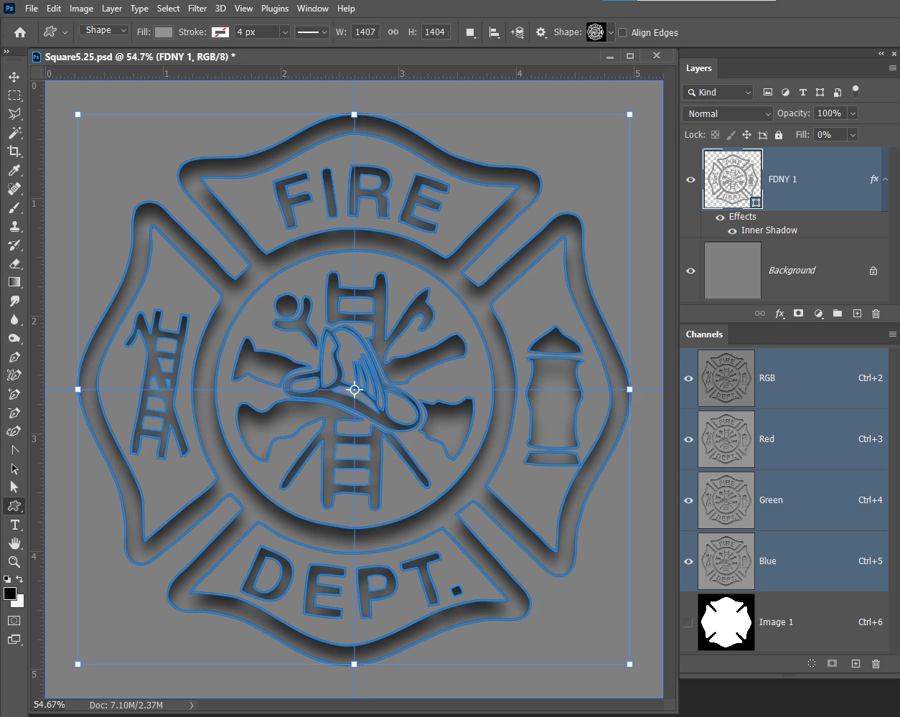900x717 pixels.
Task: Open shape settings gear menu
Action: click(541, 32)
